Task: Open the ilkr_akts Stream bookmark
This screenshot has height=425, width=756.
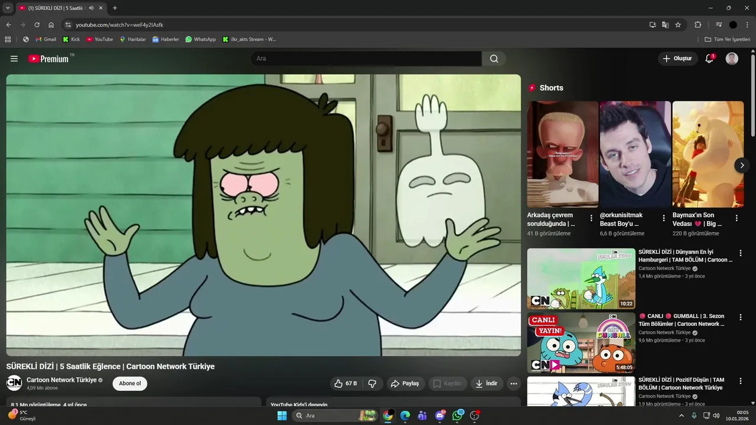Action: (x=249, y=40)
